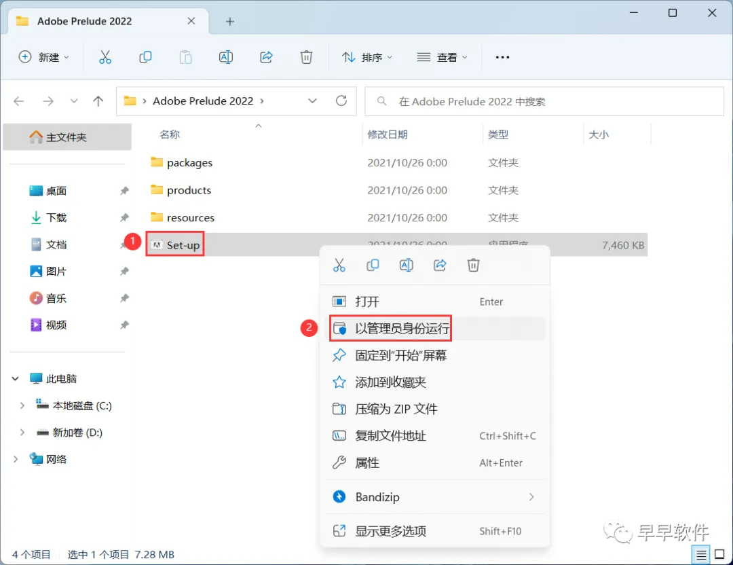This screenshot has width=733, height=565.
Task: Click the Share icon in the context menu
Action: coord(440,266)
